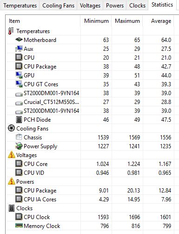Select the CPU Clock row
Screen dimensions: 179x234
(90, 217)
